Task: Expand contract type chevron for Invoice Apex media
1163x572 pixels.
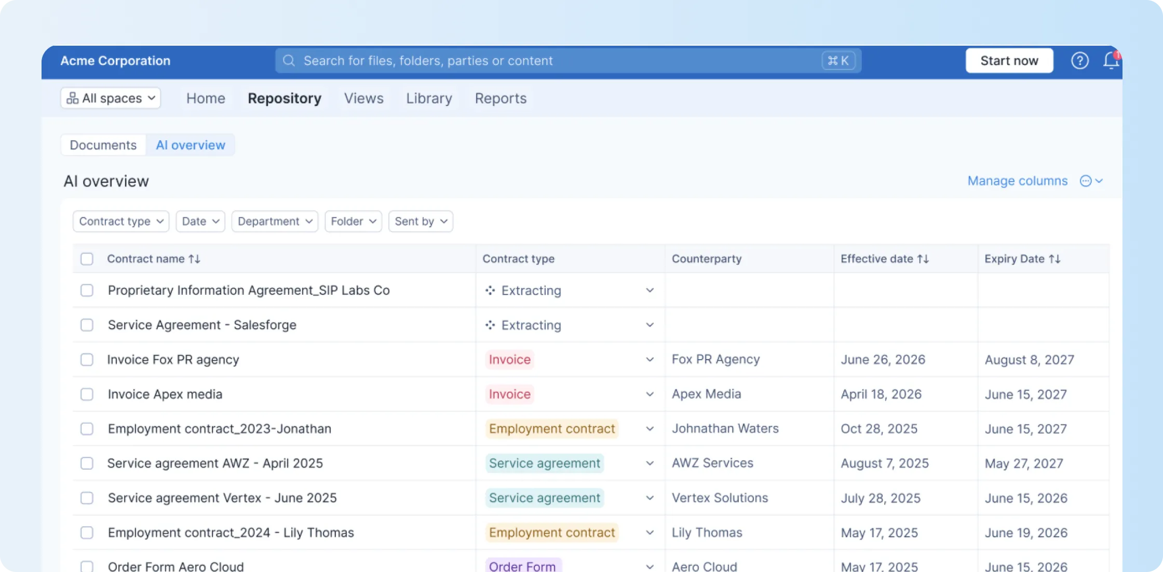Action: tap(650, 394)
